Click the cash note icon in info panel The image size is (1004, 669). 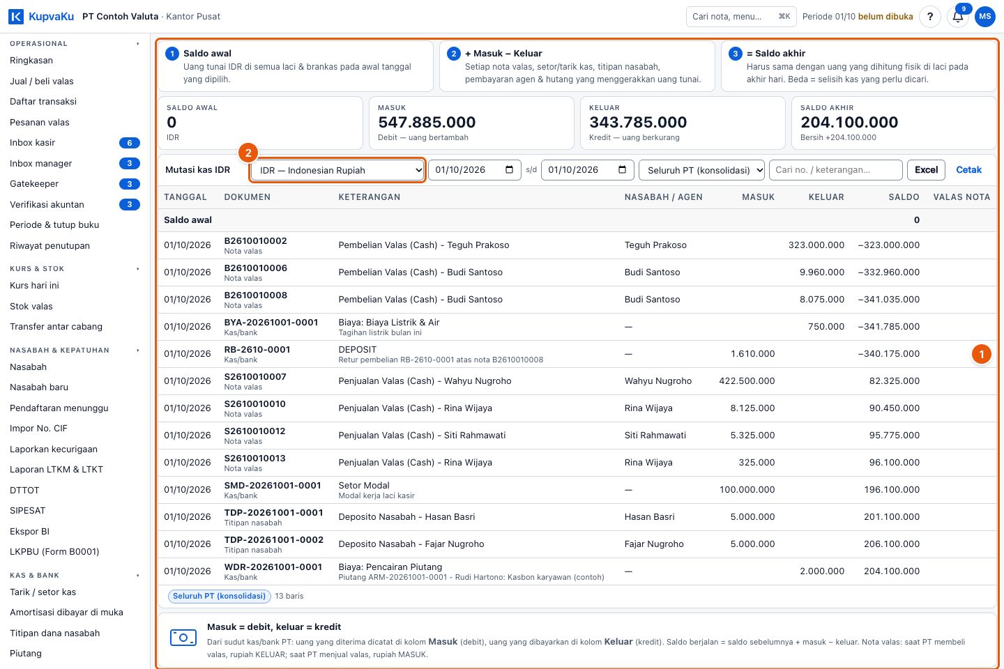[183, 638]
